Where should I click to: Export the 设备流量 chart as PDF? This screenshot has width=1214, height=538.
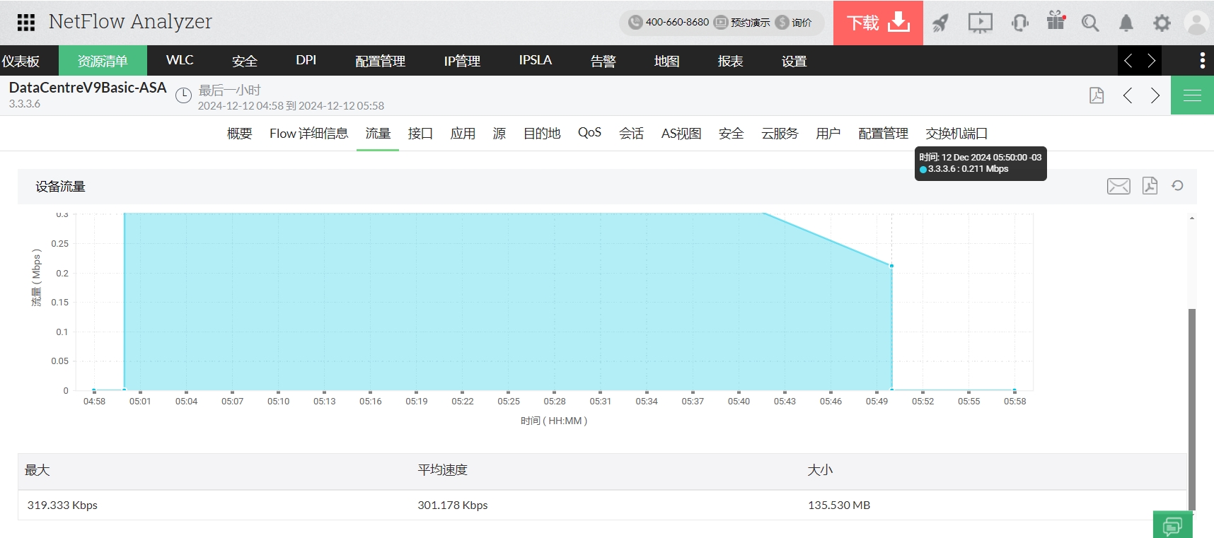click(x=1150, y=185)
